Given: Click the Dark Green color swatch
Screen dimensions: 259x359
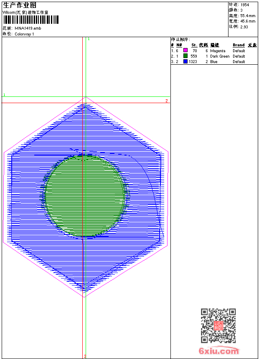Looking at the screenshot, I should click(185, 56).
